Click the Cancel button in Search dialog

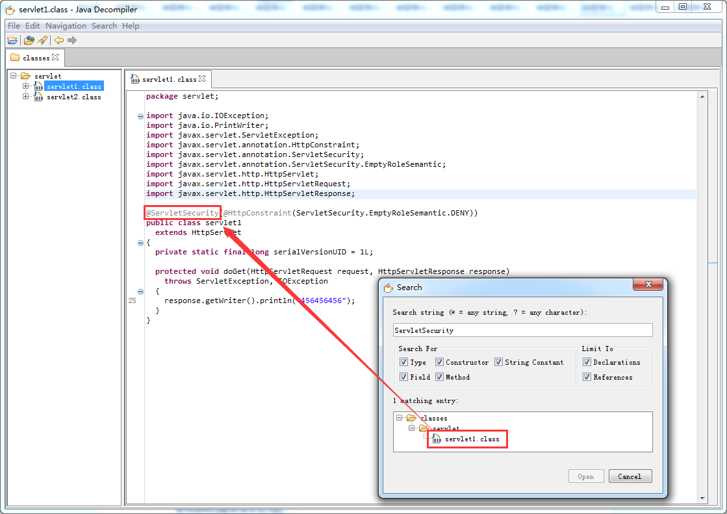coord(630,476)
